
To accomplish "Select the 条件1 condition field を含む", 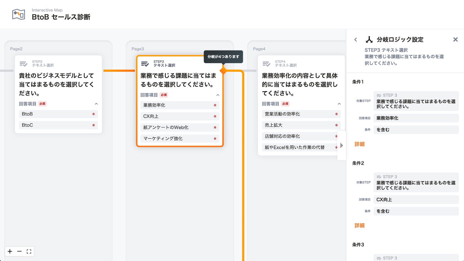I will pos(416,130).
